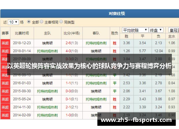Click draw odds 3.54
Screen dimensions: 179x129
coord(142,43)
